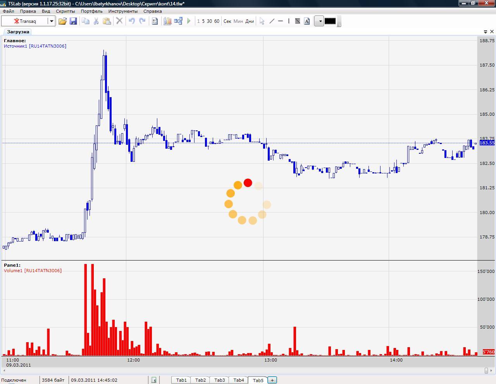The width and height of the screenshot is (496, 384).
Task: Open the Правка menu
Action: [x=28, y=11]
